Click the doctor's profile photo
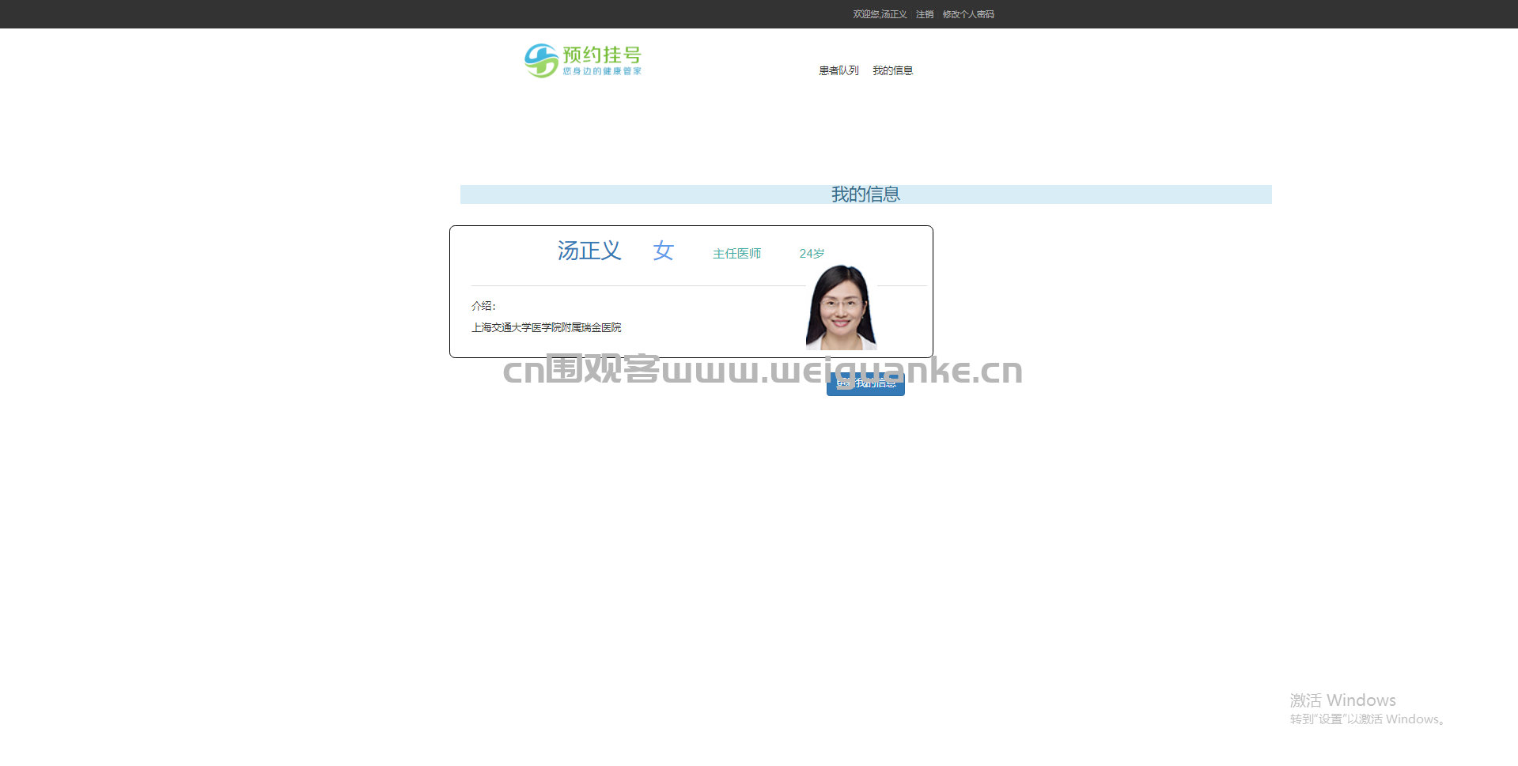Viewport: 1518px width, 766px height. 841,308
